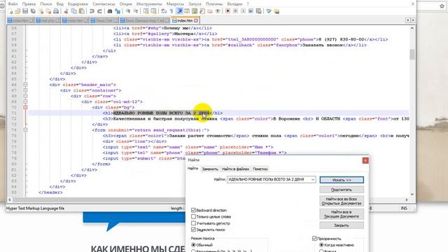
Task: Click 'Найти все в Текущем Документе' button
Action: (x=342, y=214)
